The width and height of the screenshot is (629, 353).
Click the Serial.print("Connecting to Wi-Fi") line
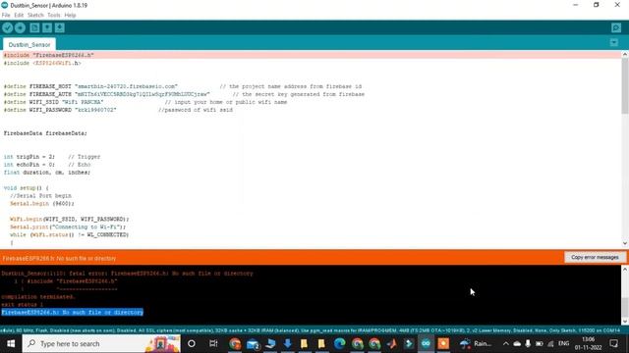pyautogui.click(x=68, y=227)
